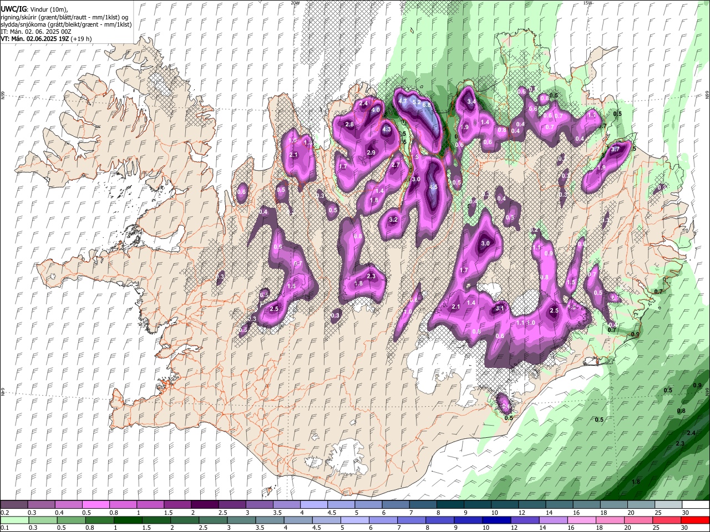Click the '4.3' precipitation value on the map
The width and height of the screenshot is (710, 532).
tap(387, 130)
